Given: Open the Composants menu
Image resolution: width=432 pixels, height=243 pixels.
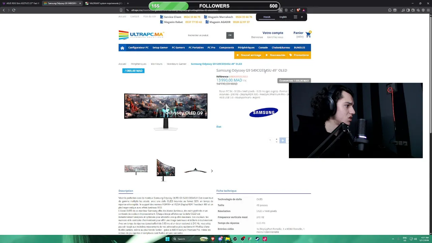Looking at the screenshot, I should click(x=226, y=48).
